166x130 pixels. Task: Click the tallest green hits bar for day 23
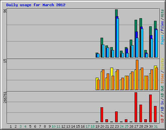[116, 13]
